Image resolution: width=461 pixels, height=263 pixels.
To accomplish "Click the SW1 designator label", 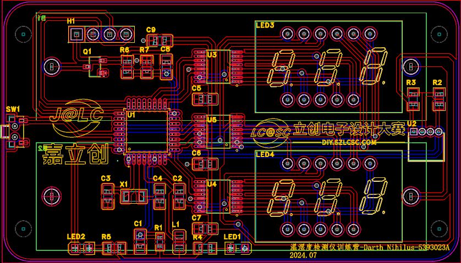I will pos(13,109).
